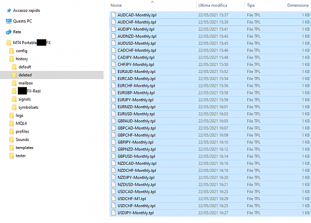Click the Accesso rapido star icon
The image size is (311, 223).
tap(9, 10)
